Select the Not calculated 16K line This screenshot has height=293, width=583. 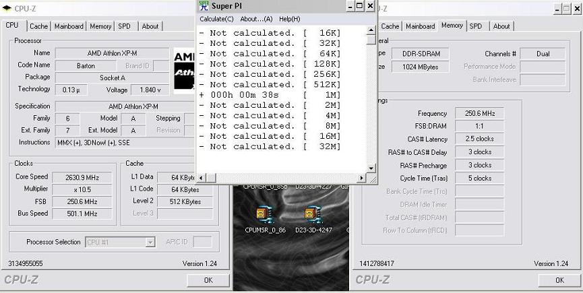point(270,33)
